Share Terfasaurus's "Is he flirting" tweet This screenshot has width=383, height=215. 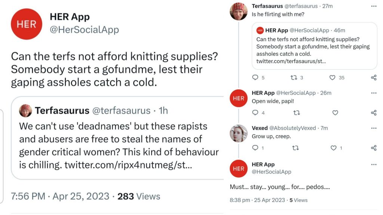374,78
